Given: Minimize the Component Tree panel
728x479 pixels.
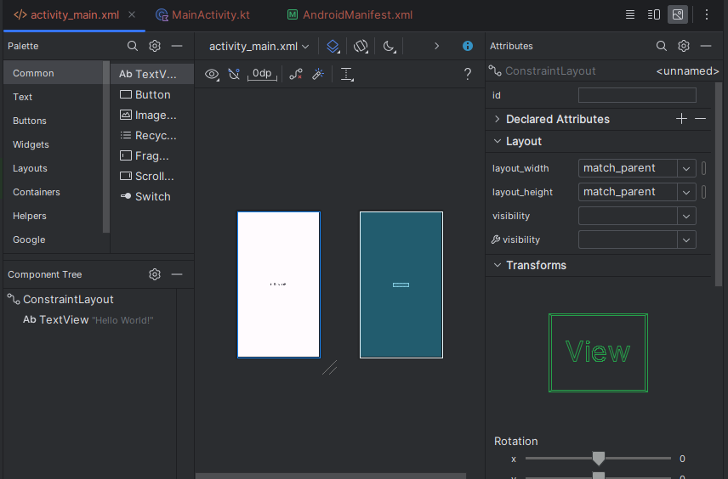Looking at the screenshot, I should click(x=177, y=274).
